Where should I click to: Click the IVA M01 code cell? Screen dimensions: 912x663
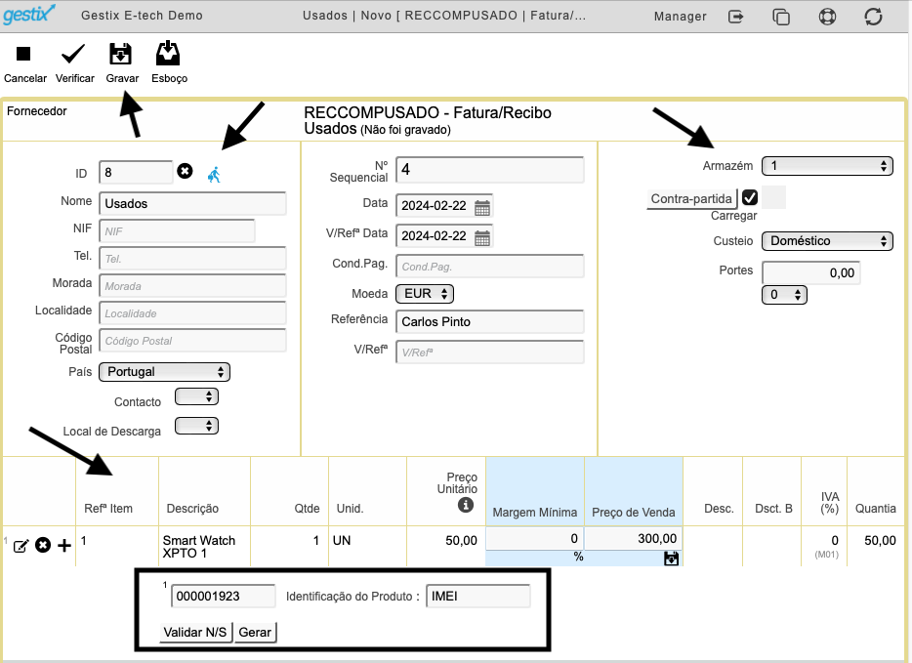pyautogui.click(x=826, y=555)
